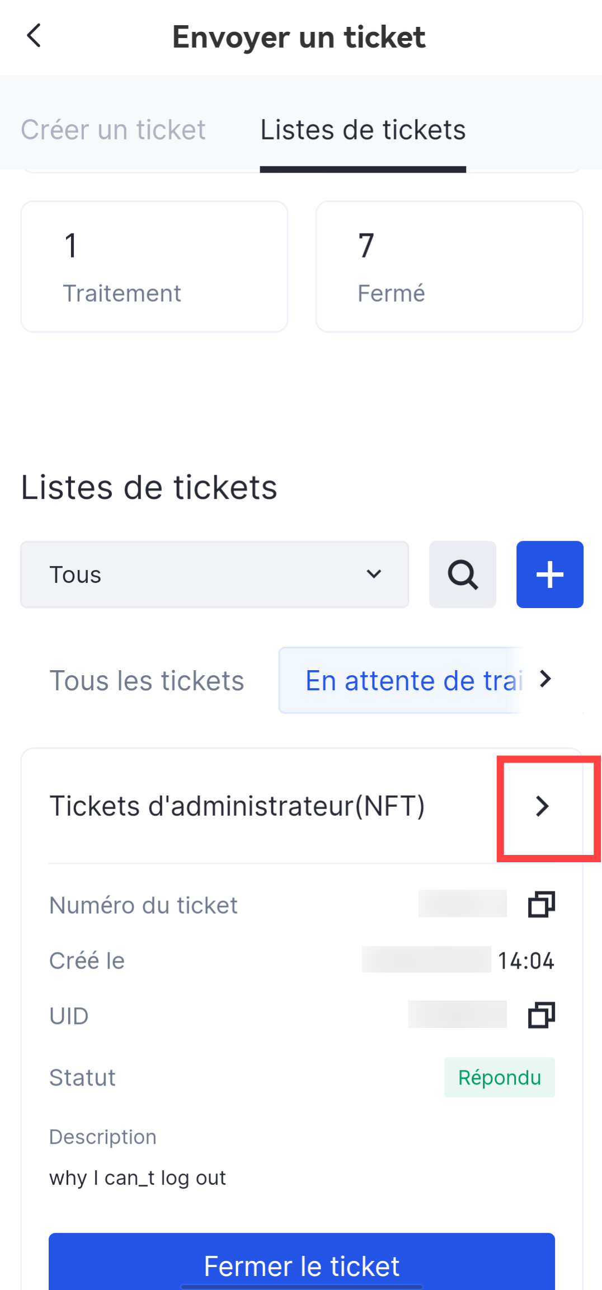The height and width of the screenshot is (1290, 602).
Task: Tap the back arrow icon
Action: pos(34,36)
